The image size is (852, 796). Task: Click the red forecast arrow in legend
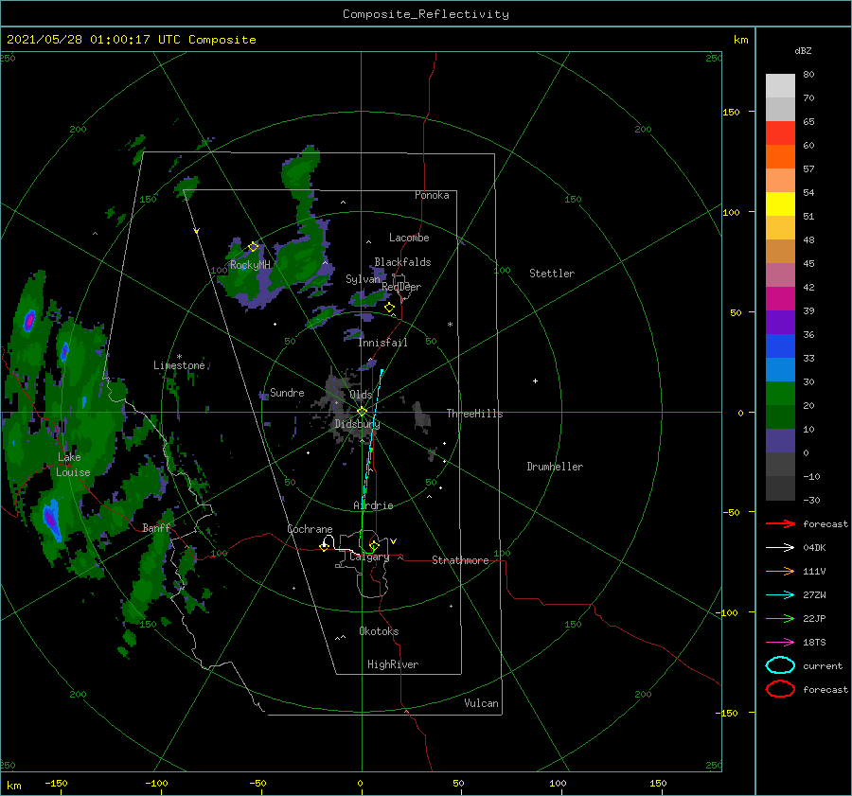[x=780, y=523]
